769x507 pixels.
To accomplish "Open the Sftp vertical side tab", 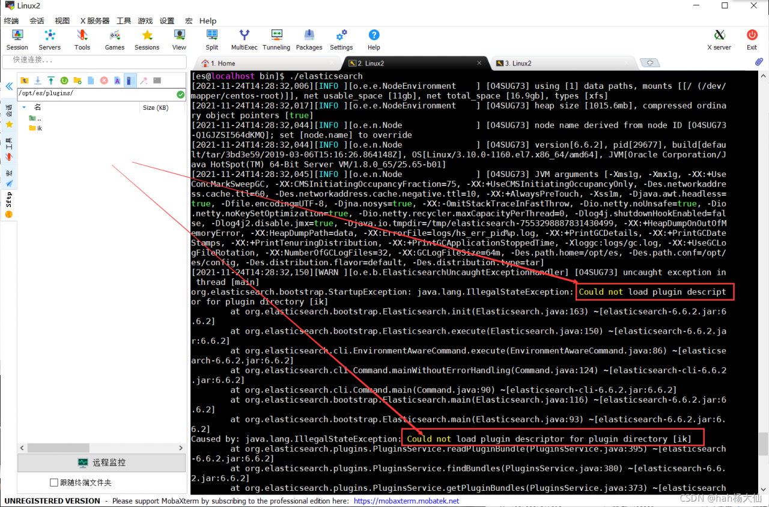I will tap(8, 205).
